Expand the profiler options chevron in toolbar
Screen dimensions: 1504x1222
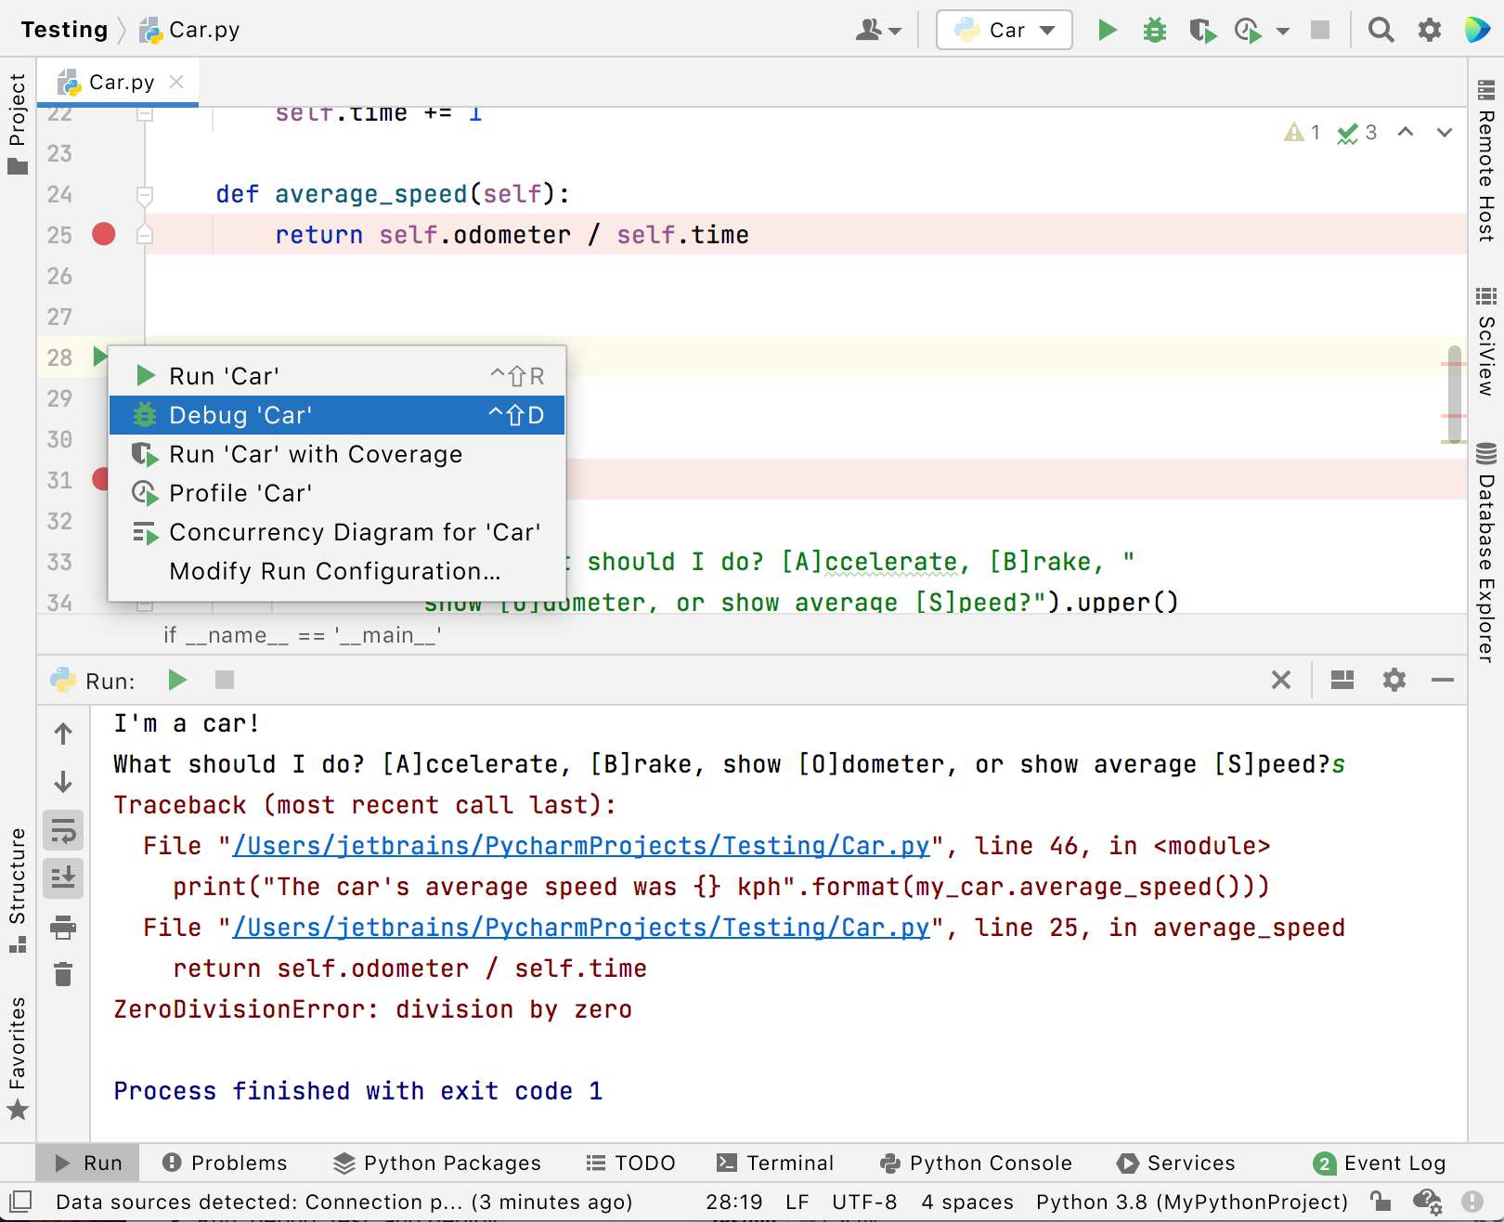coord(1283,30)
